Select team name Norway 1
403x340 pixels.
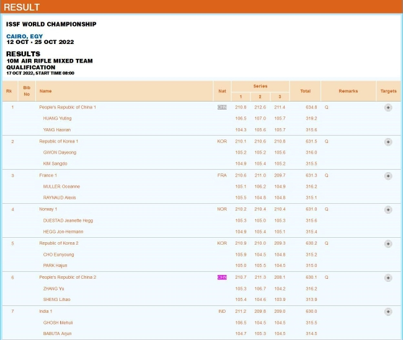[x=48, y=209]
